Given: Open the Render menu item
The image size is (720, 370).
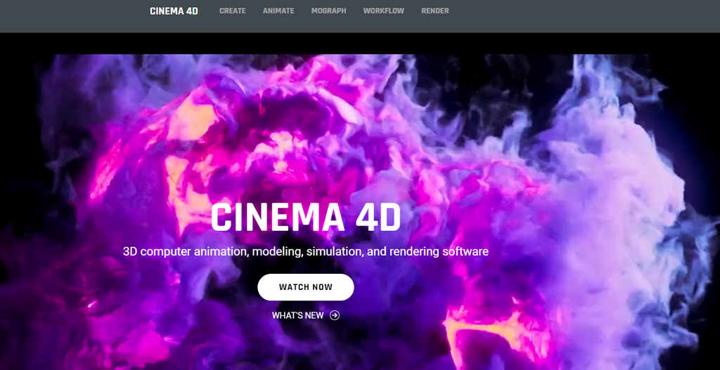Looking at the screenshot, I should point(435,11).
